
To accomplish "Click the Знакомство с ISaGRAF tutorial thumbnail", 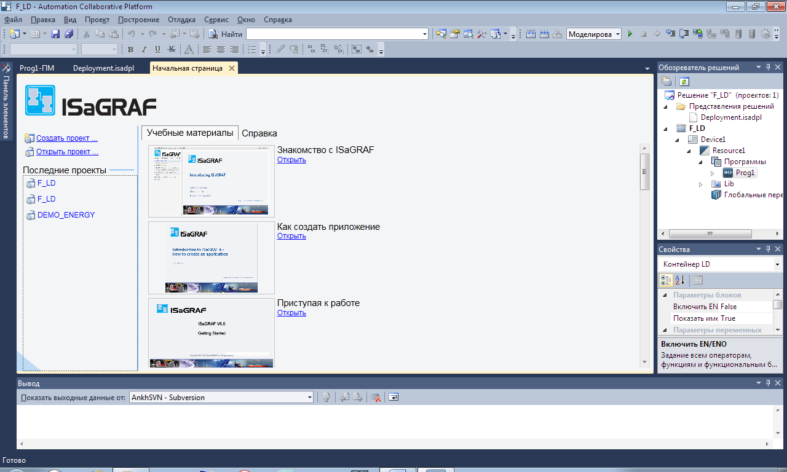I will [212, 181].
